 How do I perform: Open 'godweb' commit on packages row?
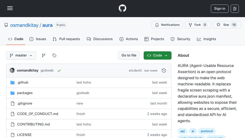pyautogui.click(x=83, y=93)
